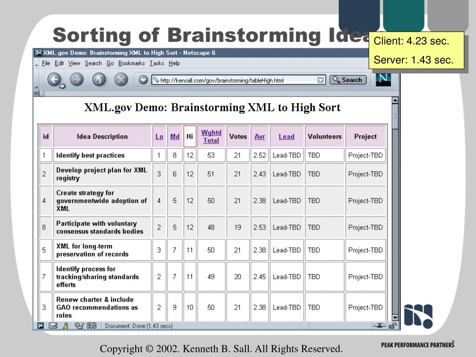
Task: Click the 2.45 average value cell
Action: point(259,277)
